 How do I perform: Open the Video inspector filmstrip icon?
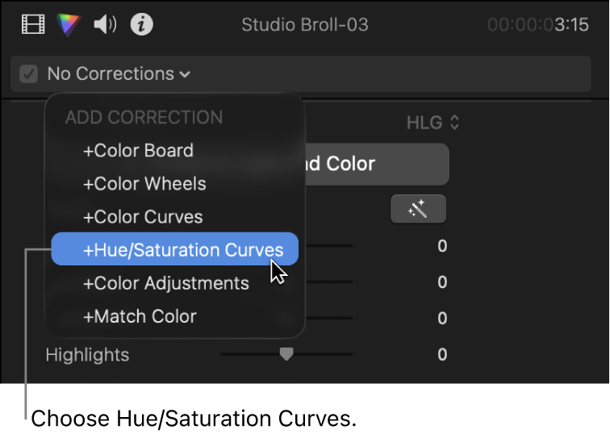[x=33, y=24]
